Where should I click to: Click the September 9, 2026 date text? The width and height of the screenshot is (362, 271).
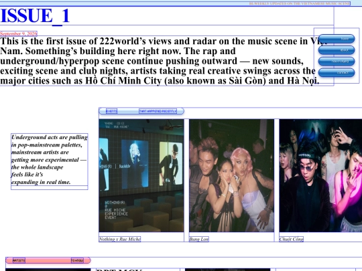[x=19, y=33]
